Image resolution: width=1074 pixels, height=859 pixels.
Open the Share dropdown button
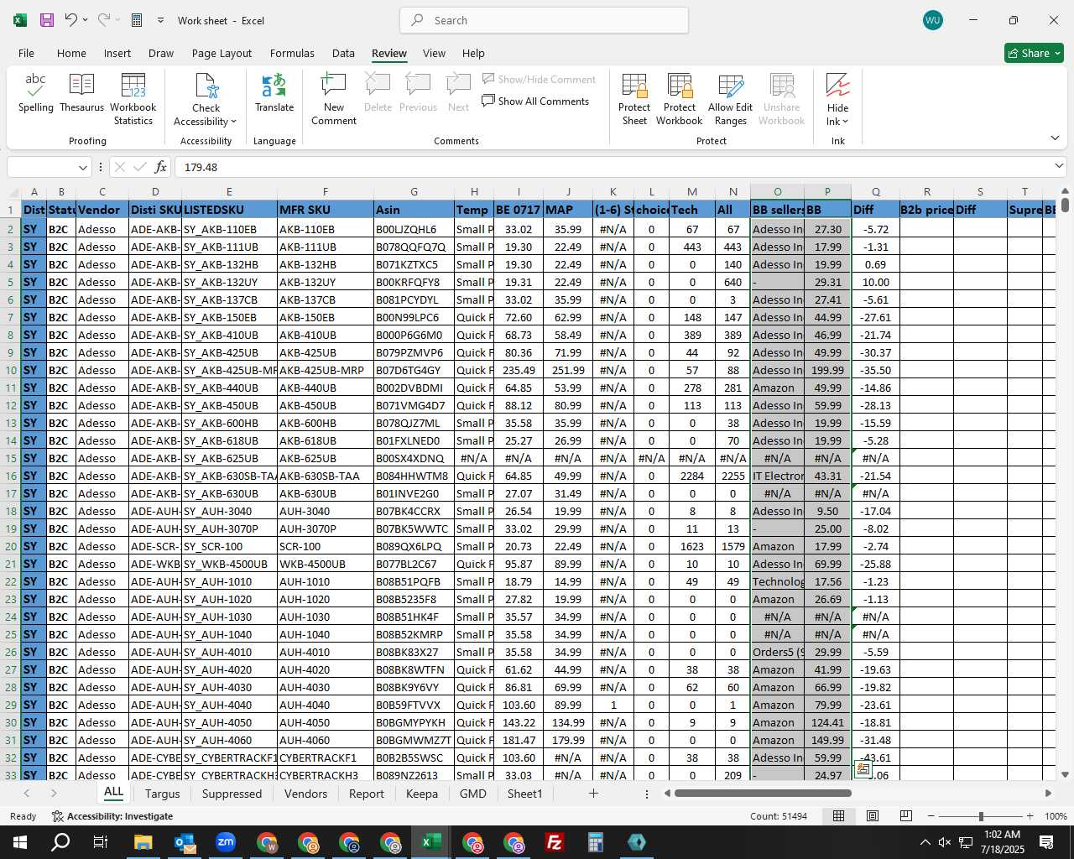click(x=1035, y=53)
